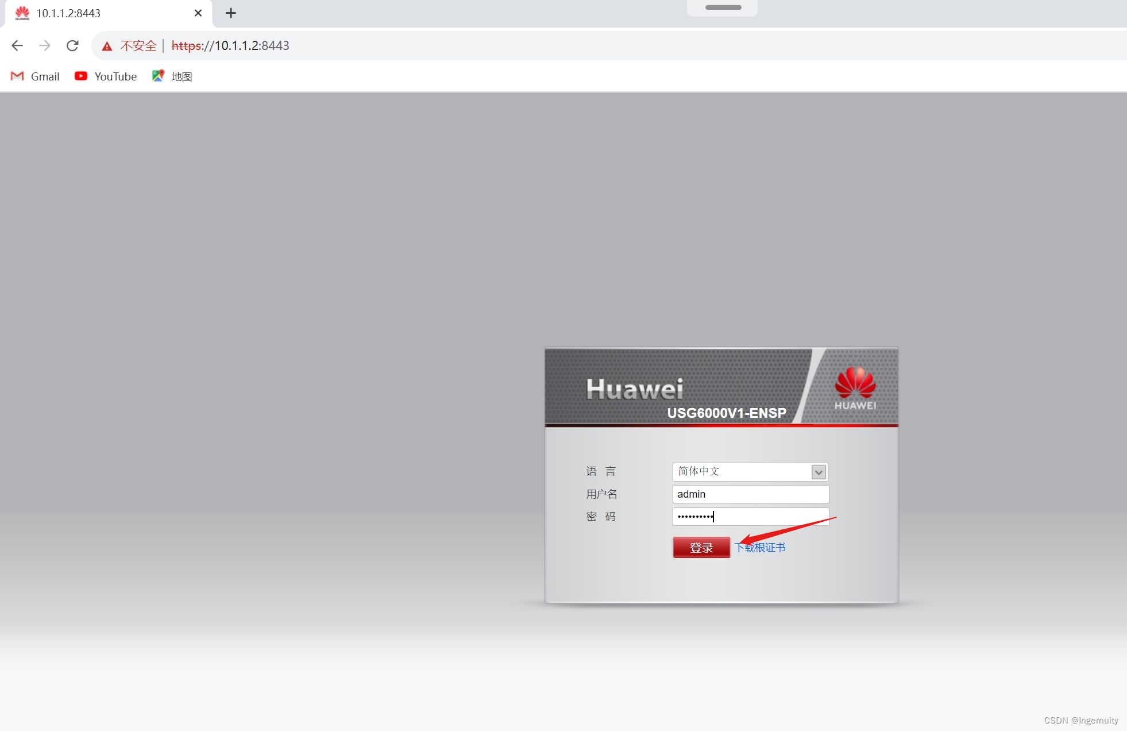The width and height of the screenshot is (1127, 731).
Task: Click the browser address bar URL field
Action: (230, 45)
